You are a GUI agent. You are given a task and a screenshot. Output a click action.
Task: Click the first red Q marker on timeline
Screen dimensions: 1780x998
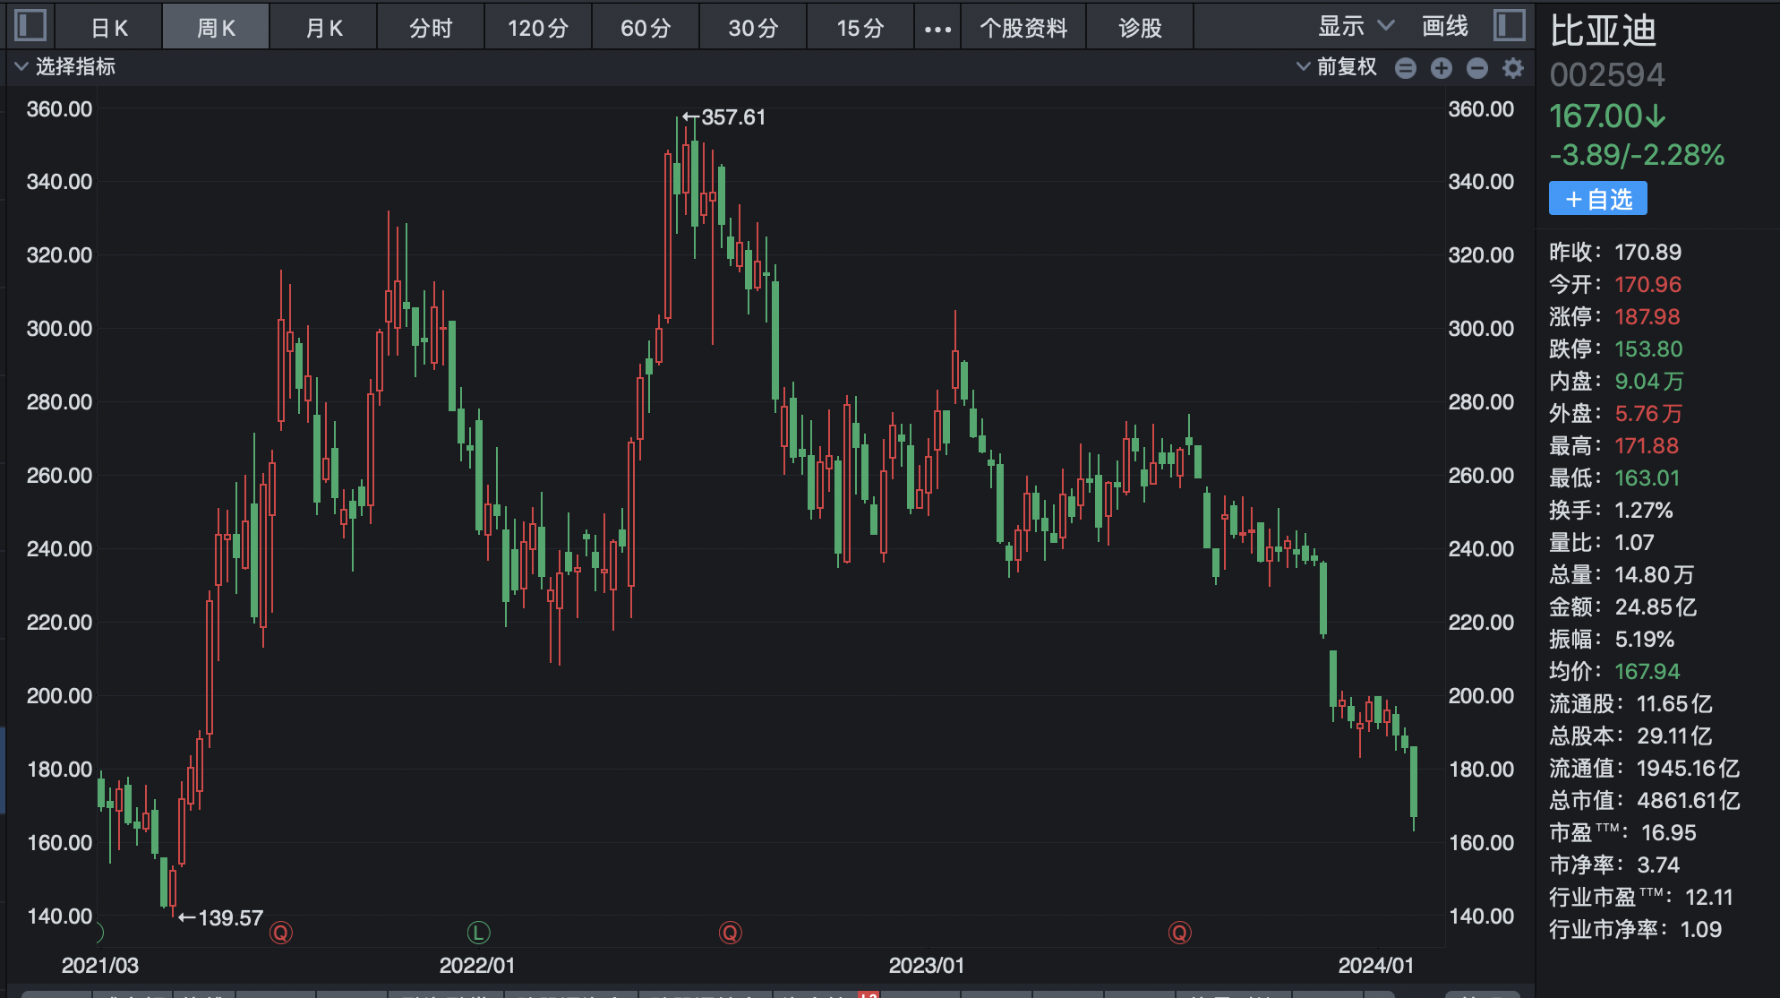coord(281,933)
